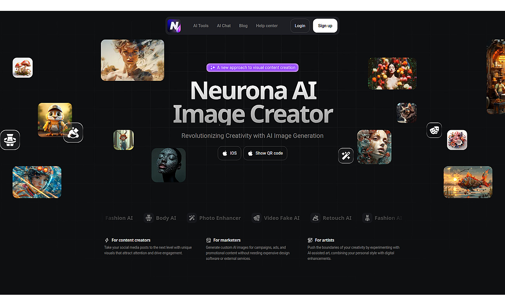Click the iOS download button
The image size is (505, 306).
pyautogui.click(x=229, y=153)
